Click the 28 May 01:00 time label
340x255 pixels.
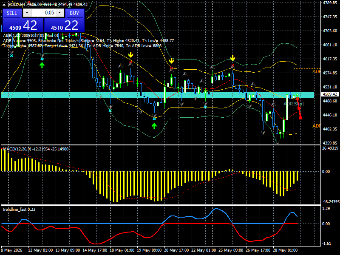[x=285, y=250]
